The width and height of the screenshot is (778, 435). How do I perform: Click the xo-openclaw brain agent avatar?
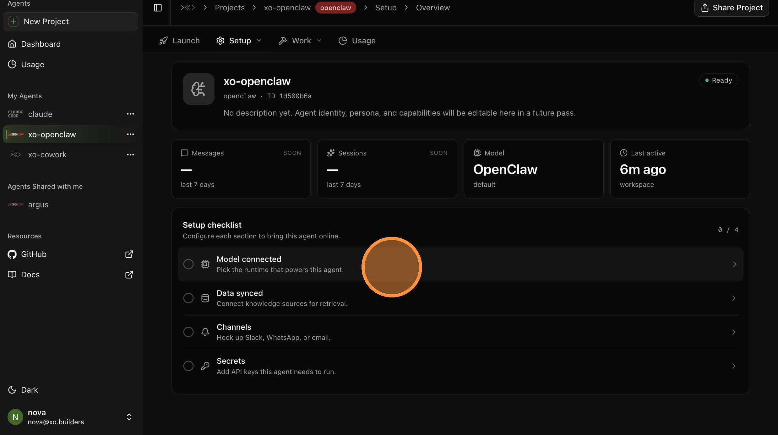pos(199,89)
